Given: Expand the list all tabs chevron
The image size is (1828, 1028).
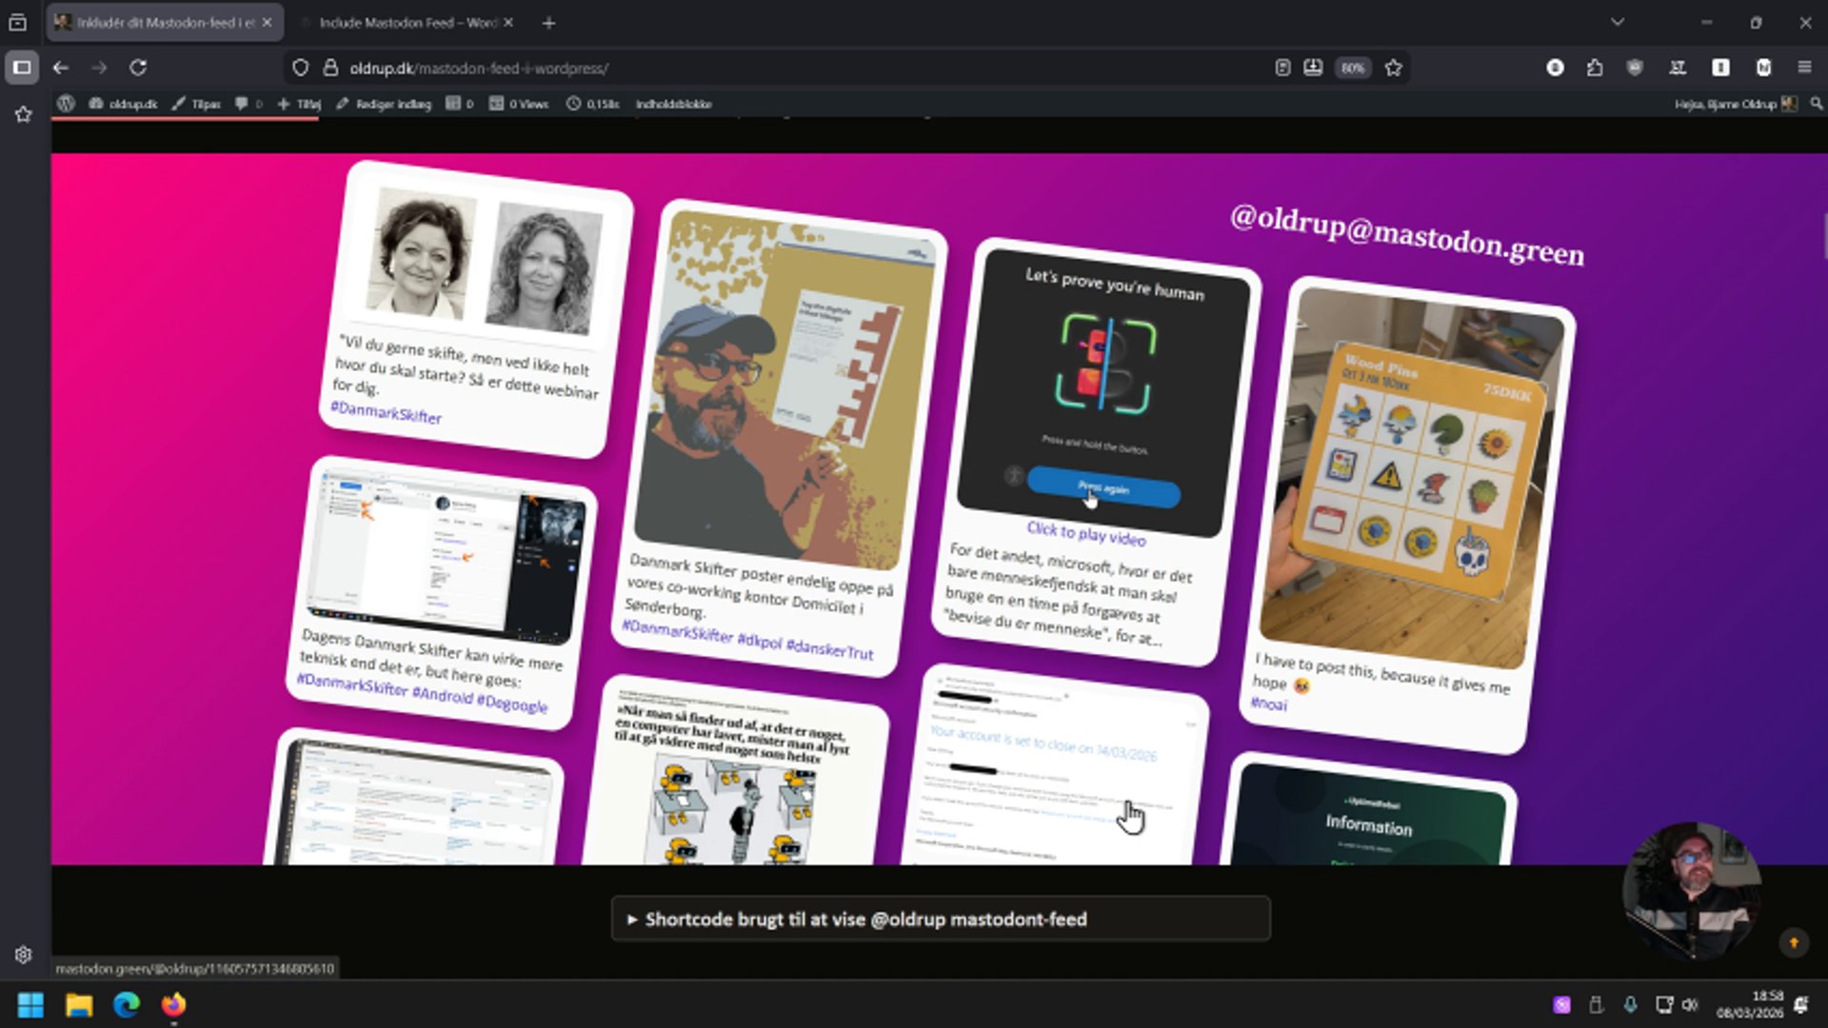Looking at the screenshot, I should click(1618, 22).
